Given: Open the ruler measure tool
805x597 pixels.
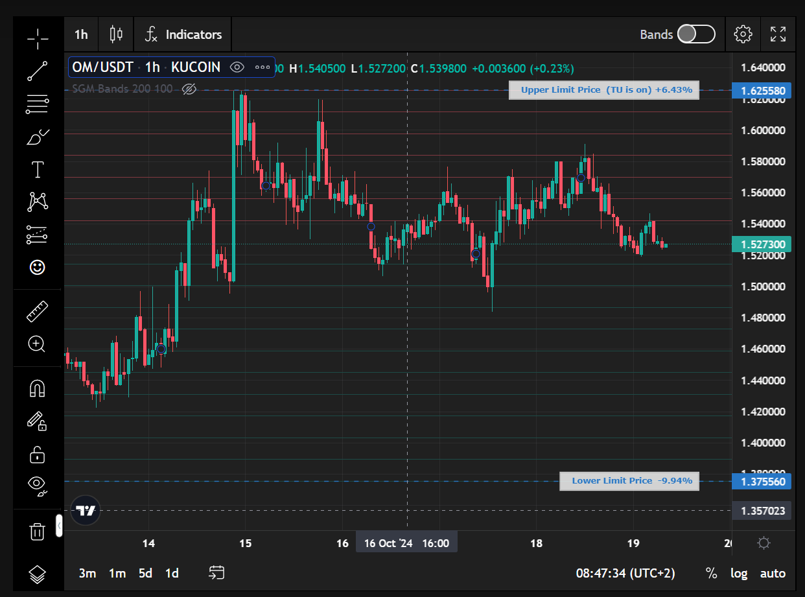Looking at the screenshot, I should [38, 311].
